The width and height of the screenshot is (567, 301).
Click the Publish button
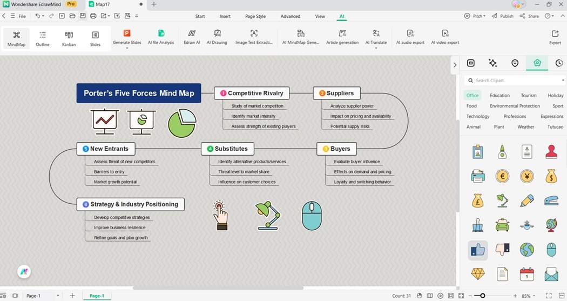coord(503,16)
